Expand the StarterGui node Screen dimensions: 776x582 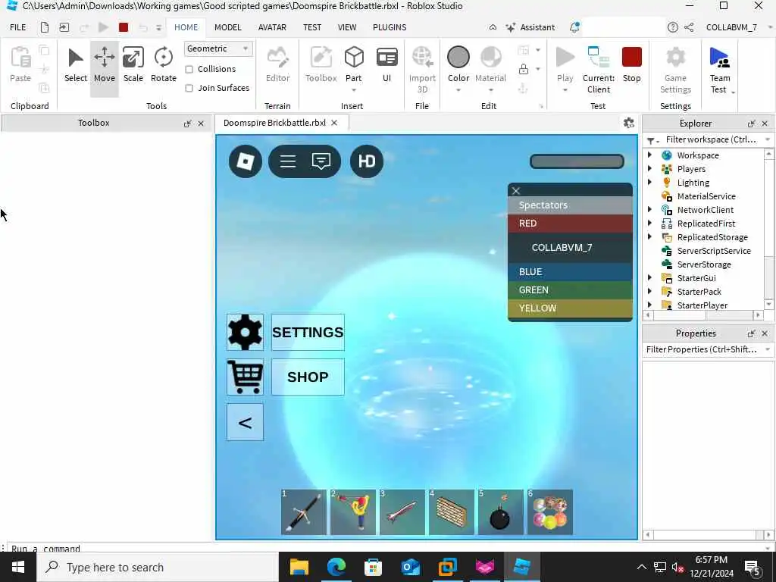tap(649, 277)
